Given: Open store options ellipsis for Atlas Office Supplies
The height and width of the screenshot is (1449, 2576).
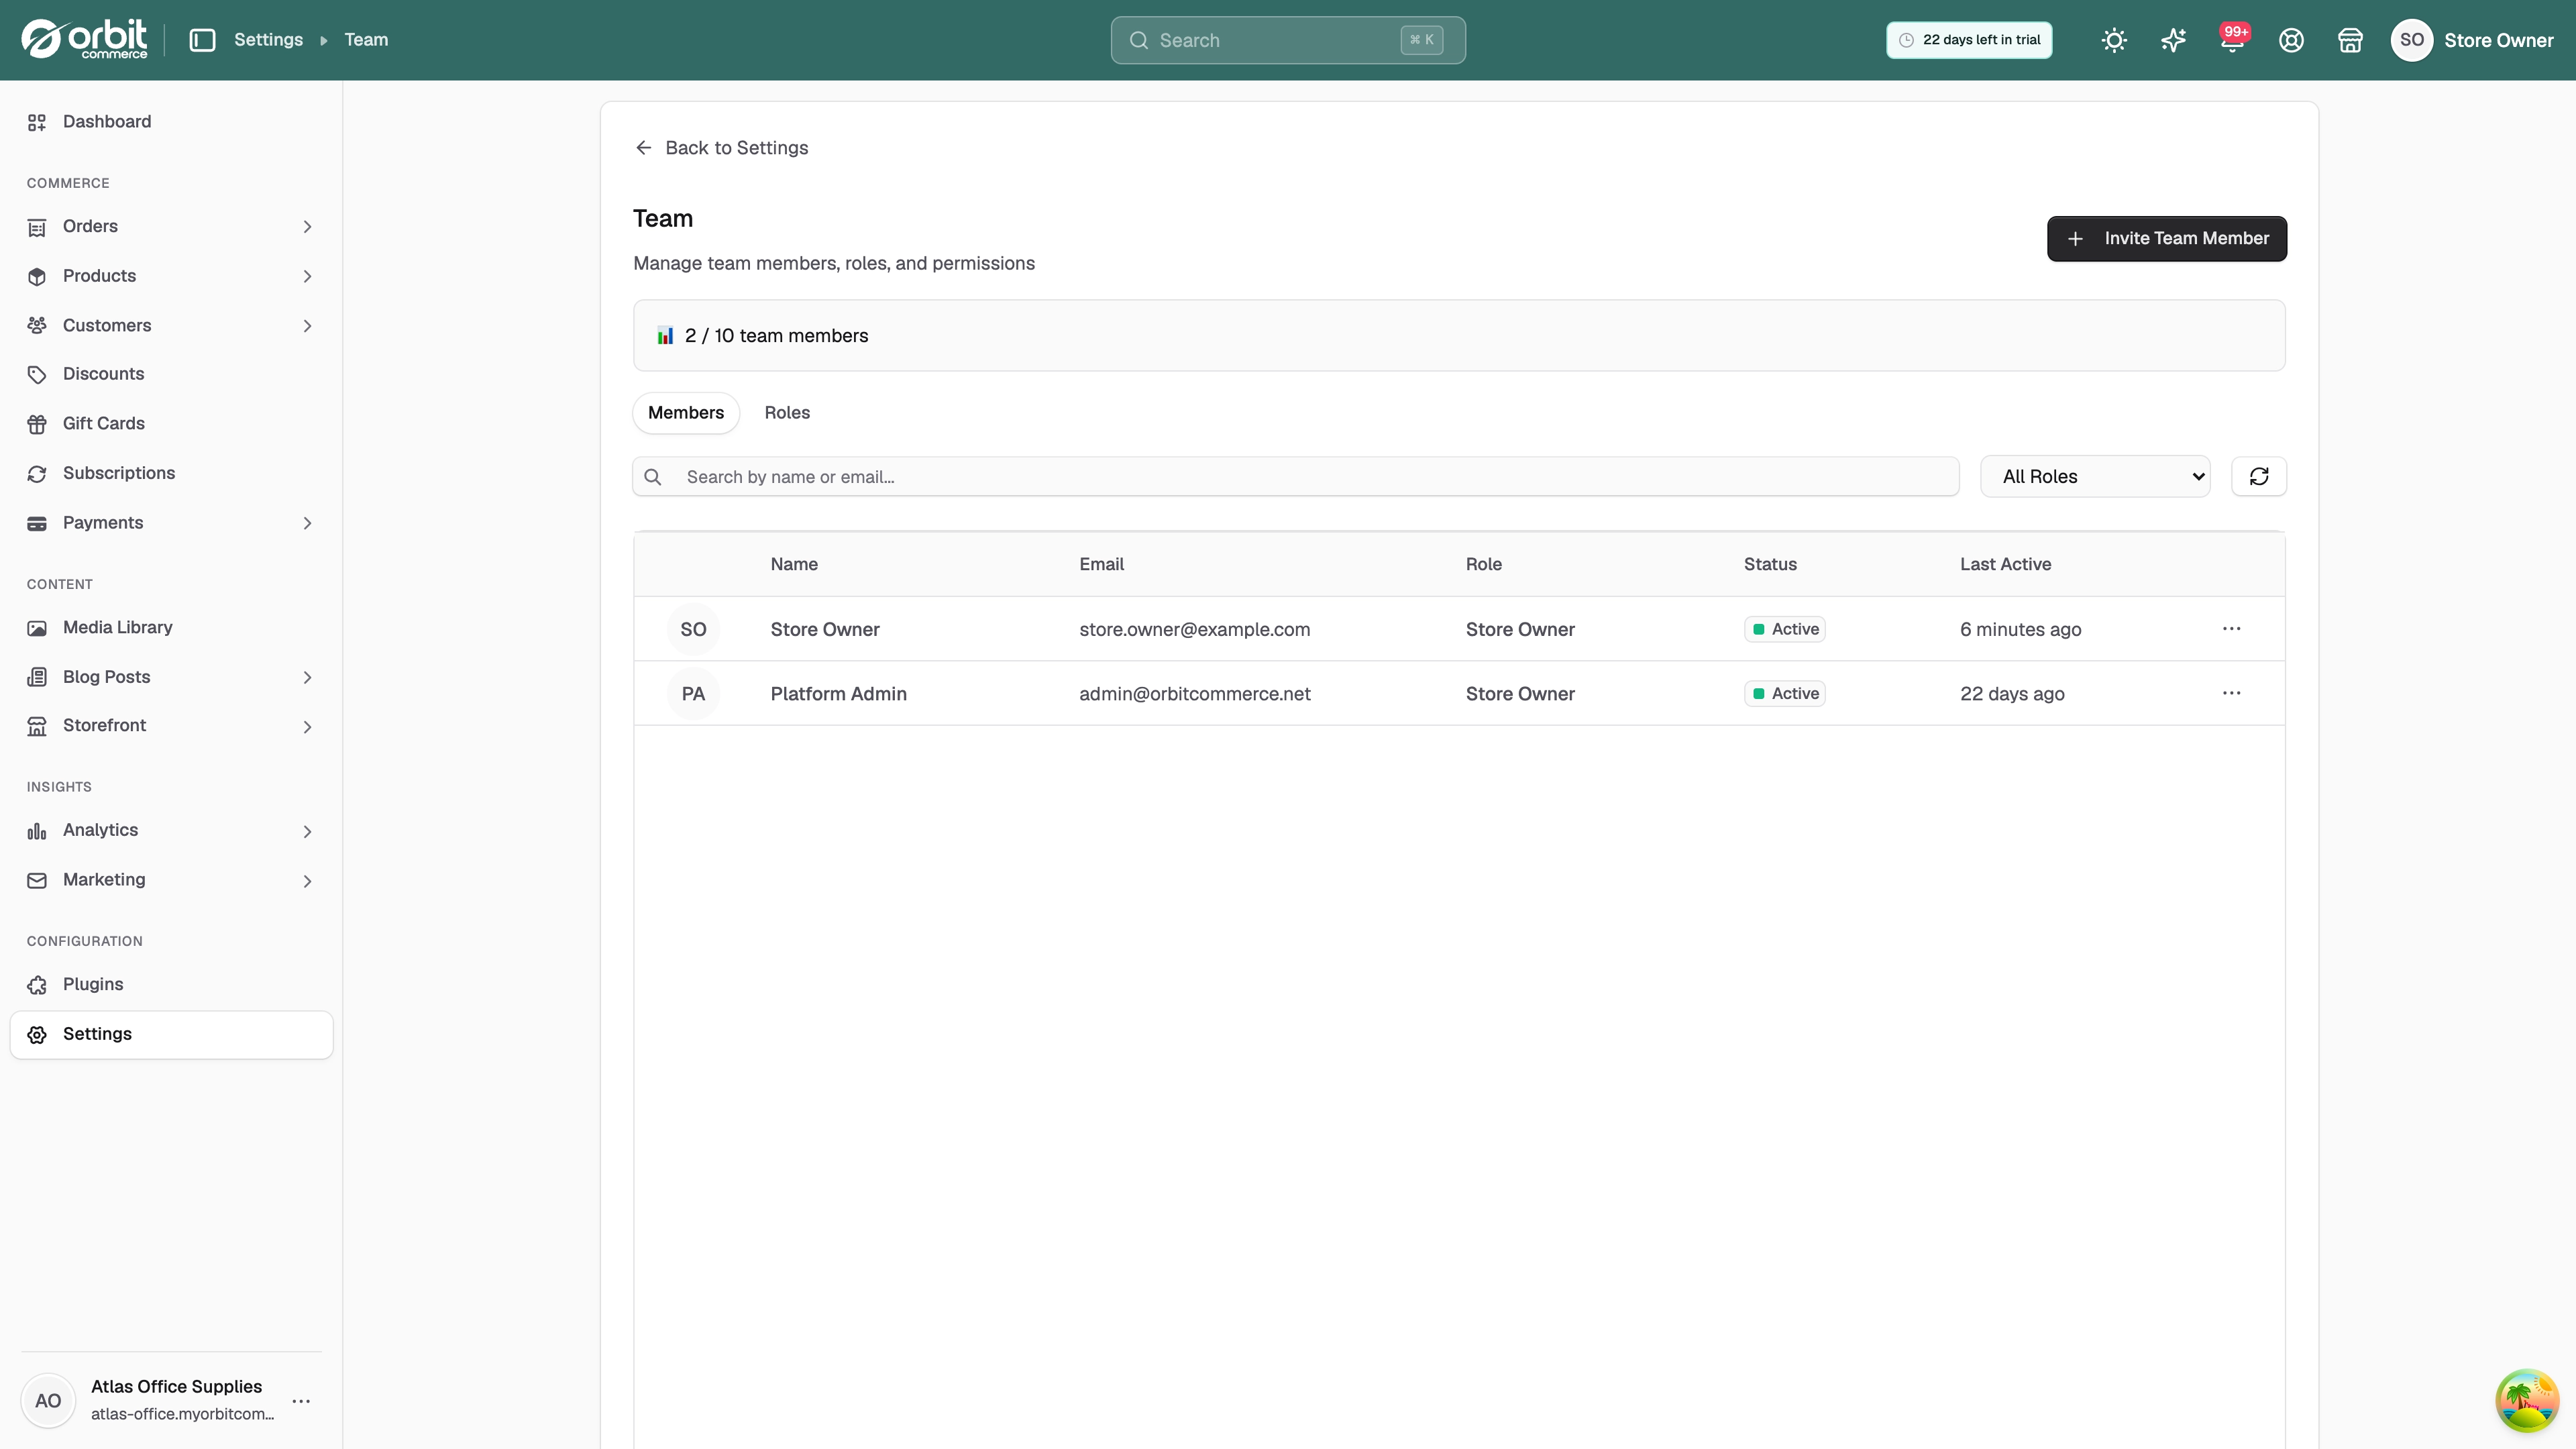Looking at the screenshot, I should click(301, 1401).
